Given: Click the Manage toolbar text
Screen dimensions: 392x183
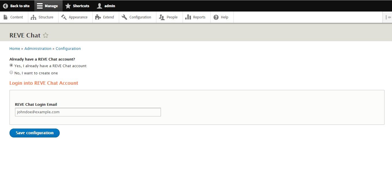Looking at the screenshot, I should (x=51, y=6).
